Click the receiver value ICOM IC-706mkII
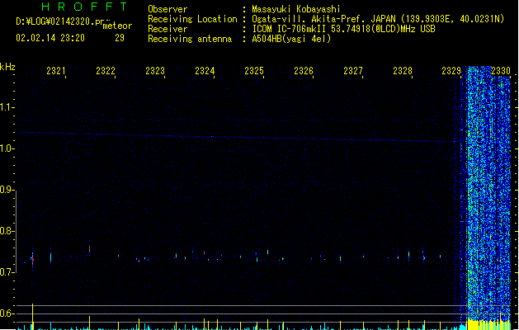 [x=289, y=29]
